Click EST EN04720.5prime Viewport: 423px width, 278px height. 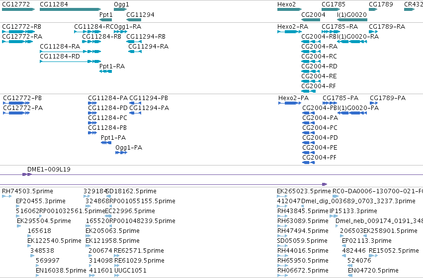373,271
